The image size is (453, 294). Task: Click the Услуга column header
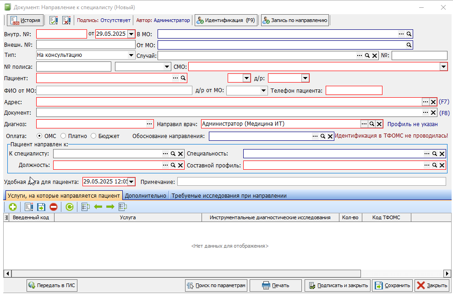[x=128, y=217]
